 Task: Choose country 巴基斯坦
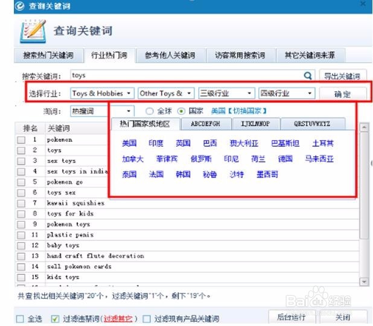[x=285, y=143]
